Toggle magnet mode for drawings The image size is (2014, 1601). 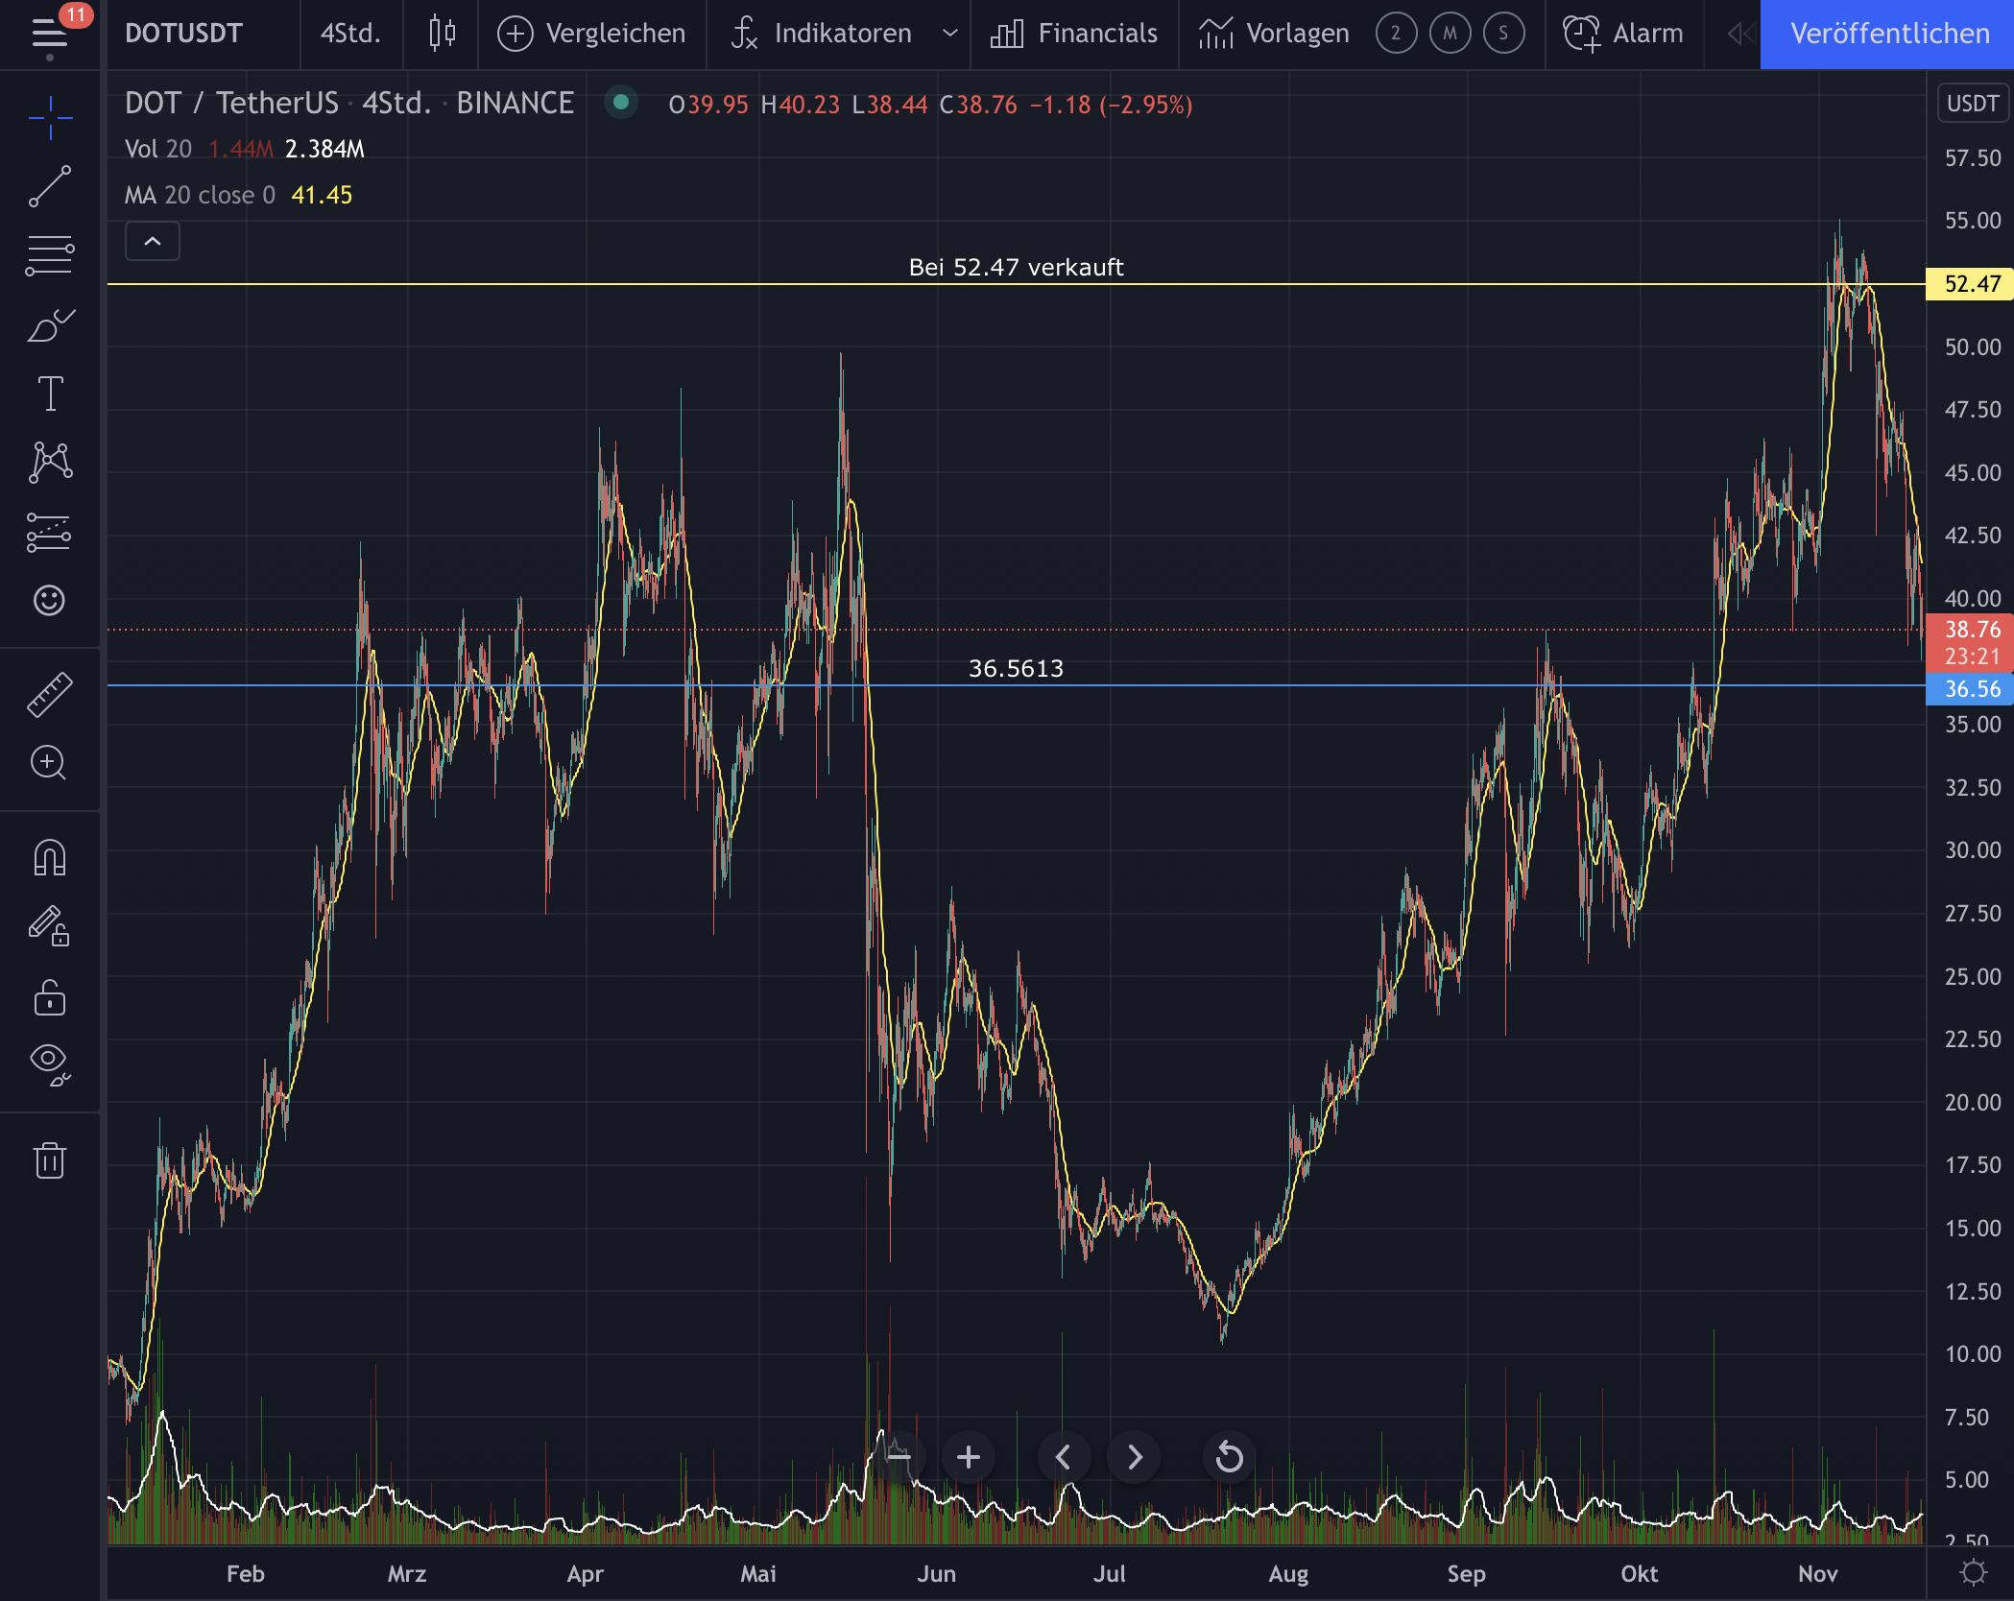point(50,857)
